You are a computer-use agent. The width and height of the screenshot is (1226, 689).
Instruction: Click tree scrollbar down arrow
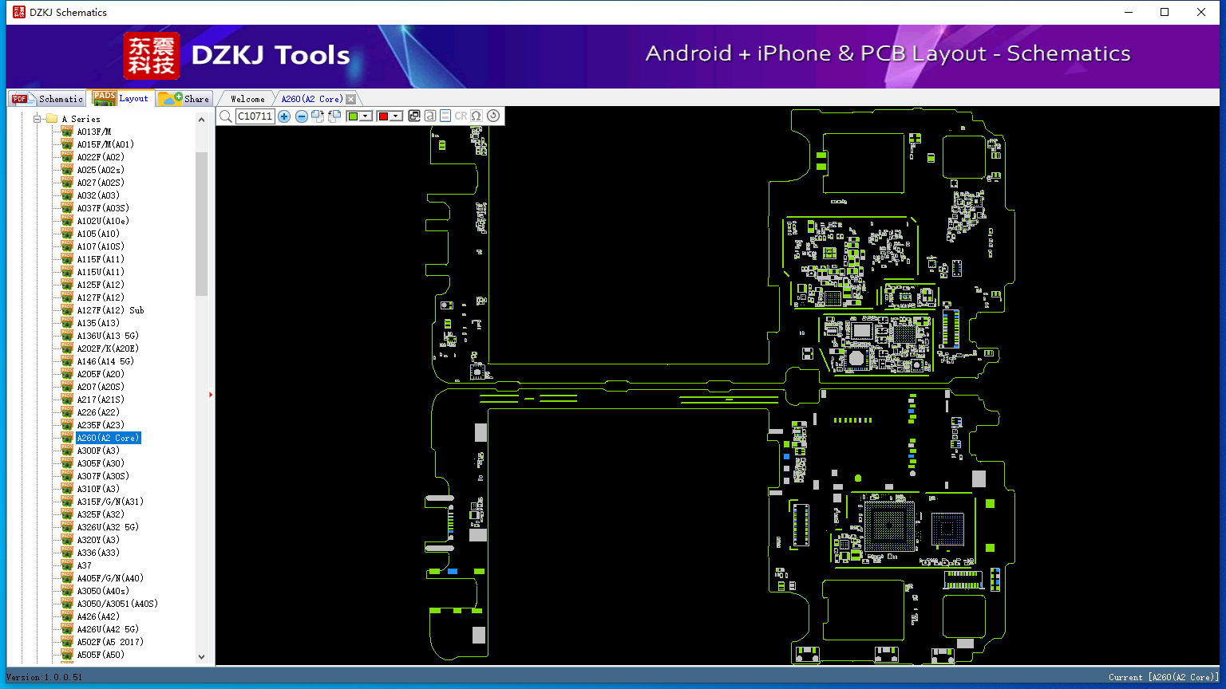[201, 657]
